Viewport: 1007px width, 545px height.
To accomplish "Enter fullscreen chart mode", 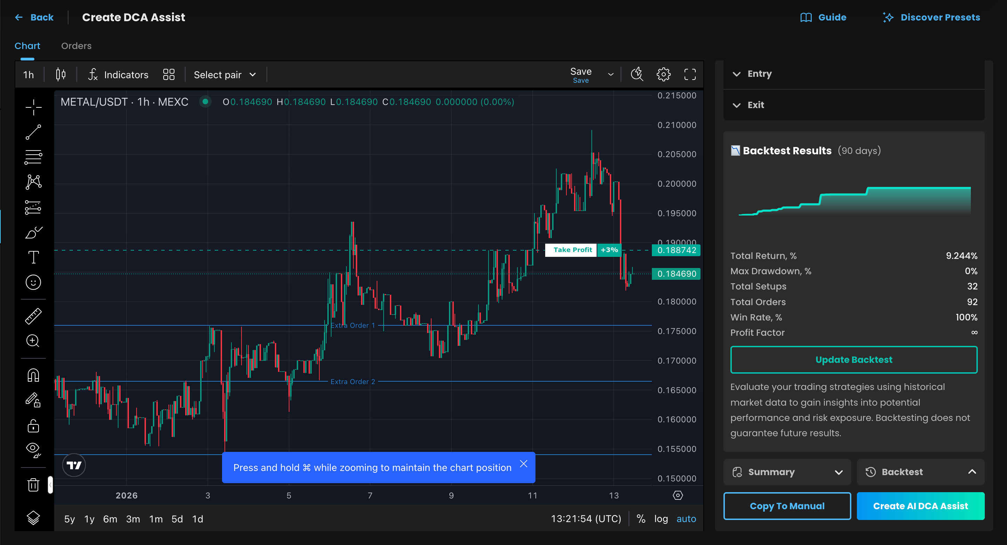I will [689, 74].
